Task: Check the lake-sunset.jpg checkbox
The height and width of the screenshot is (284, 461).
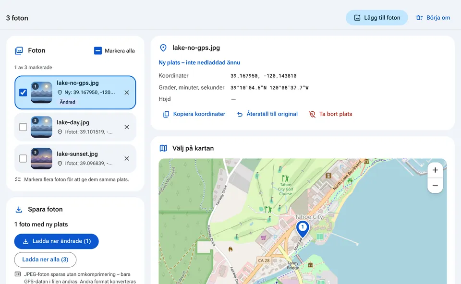Action: 23,159
